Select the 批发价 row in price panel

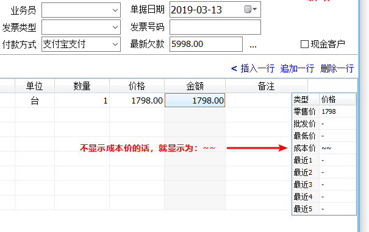tap(324, 124)
